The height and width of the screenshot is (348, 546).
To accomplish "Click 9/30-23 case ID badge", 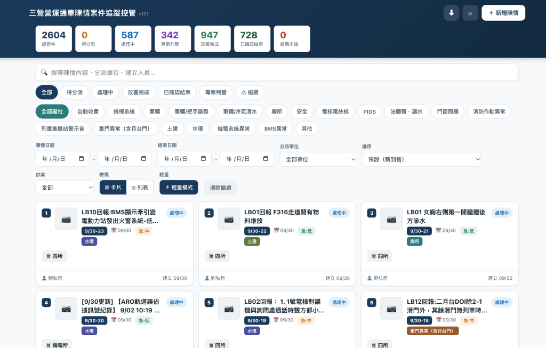I will coord(94,231).
